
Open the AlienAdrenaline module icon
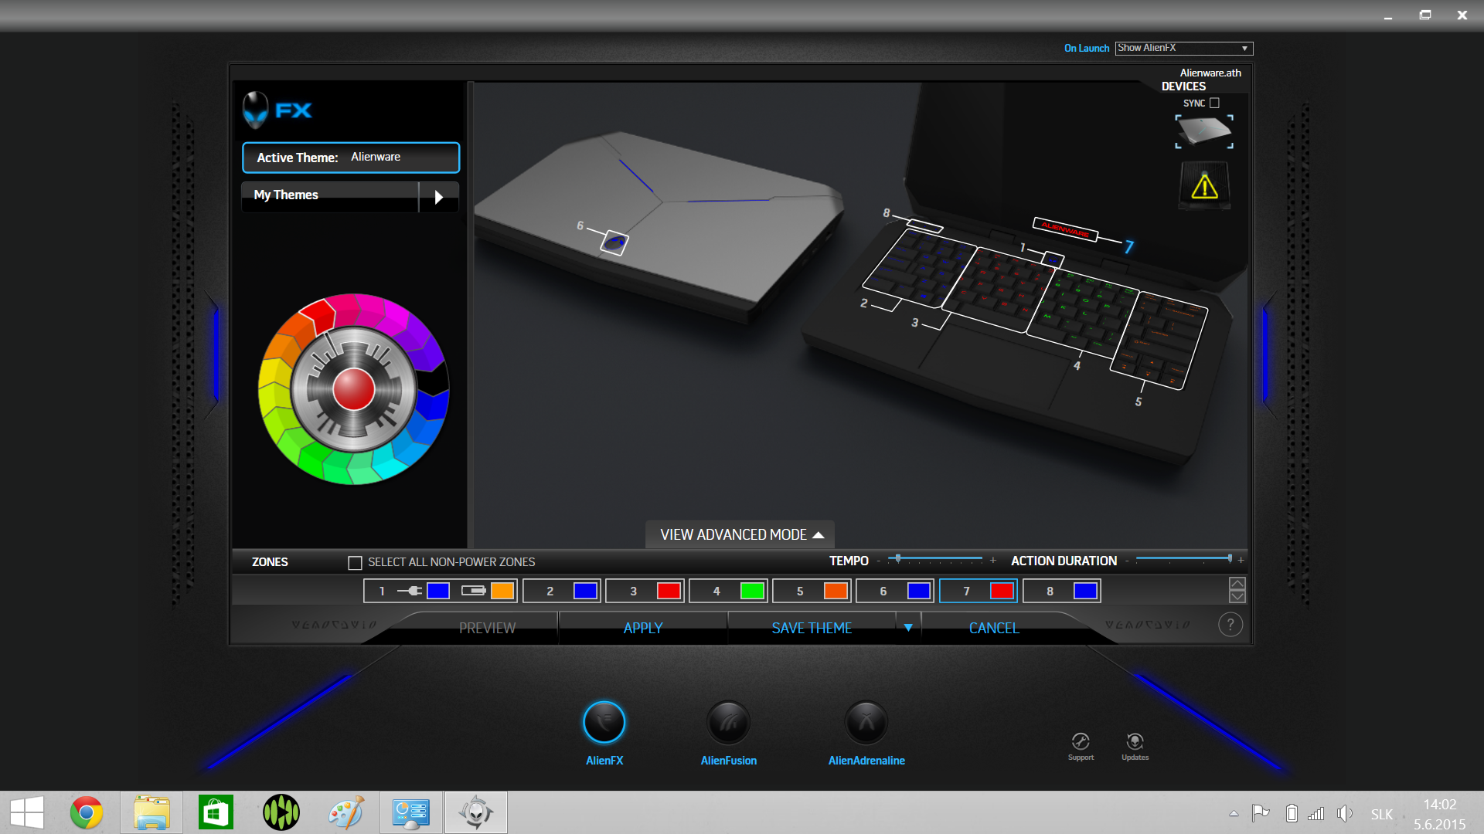(x=866, y=723)
